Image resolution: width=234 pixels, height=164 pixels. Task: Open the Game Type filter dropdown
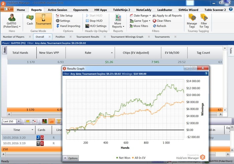[140, 21]
